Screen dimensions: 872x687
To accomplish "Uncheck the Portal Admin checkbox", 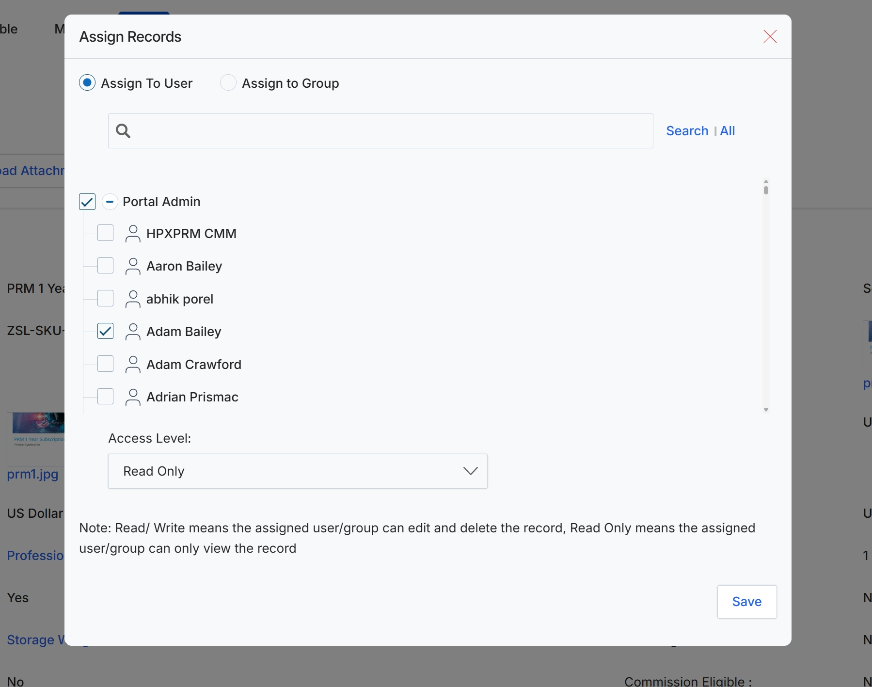I will pos(87,202).
